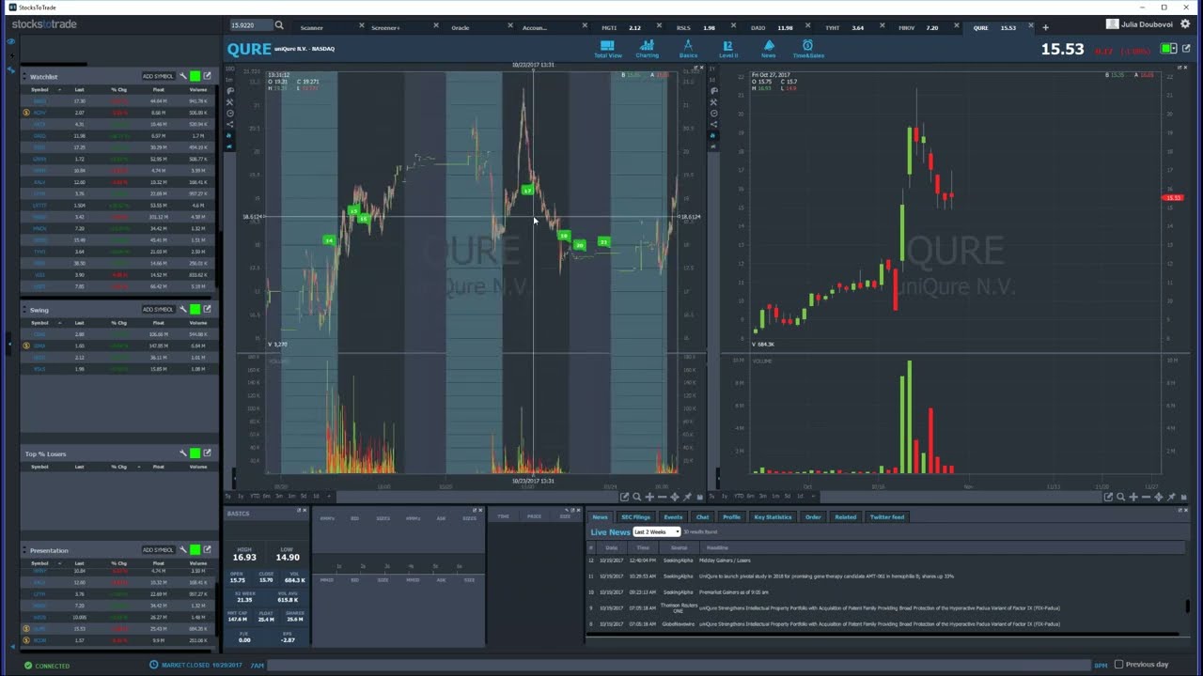Viewport: 1203px width, 676px height.
Task: Click ADD SYMBOL in Watchlist panel
Action: click(x=158, y=76)
